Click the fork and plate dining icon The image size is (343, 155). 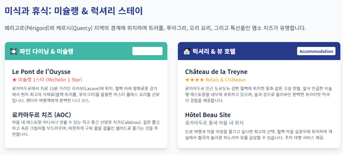(14, 52)
